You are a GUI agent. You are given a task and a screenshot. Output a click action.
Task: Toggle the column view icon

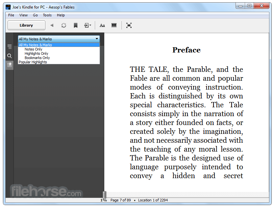[x=114, y=25]
